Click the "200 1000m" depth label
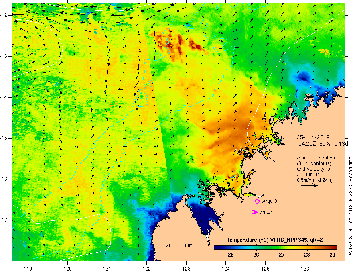Viewport: 353px width, 273px height. tap(179, 246)
